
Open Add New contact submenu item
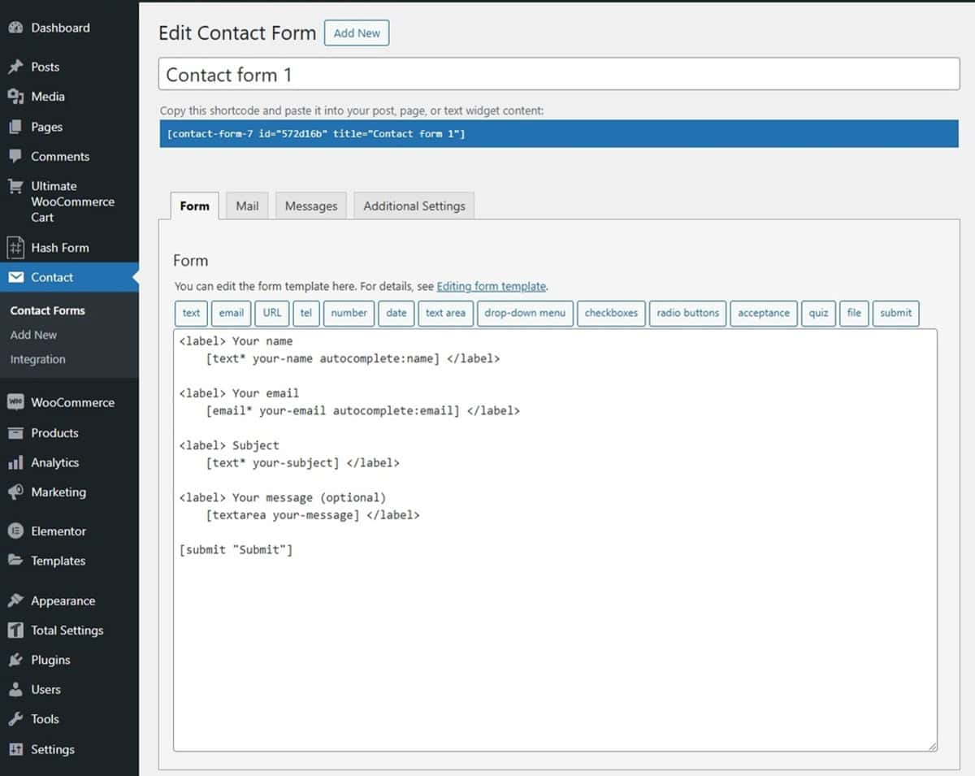click(33, 335)
